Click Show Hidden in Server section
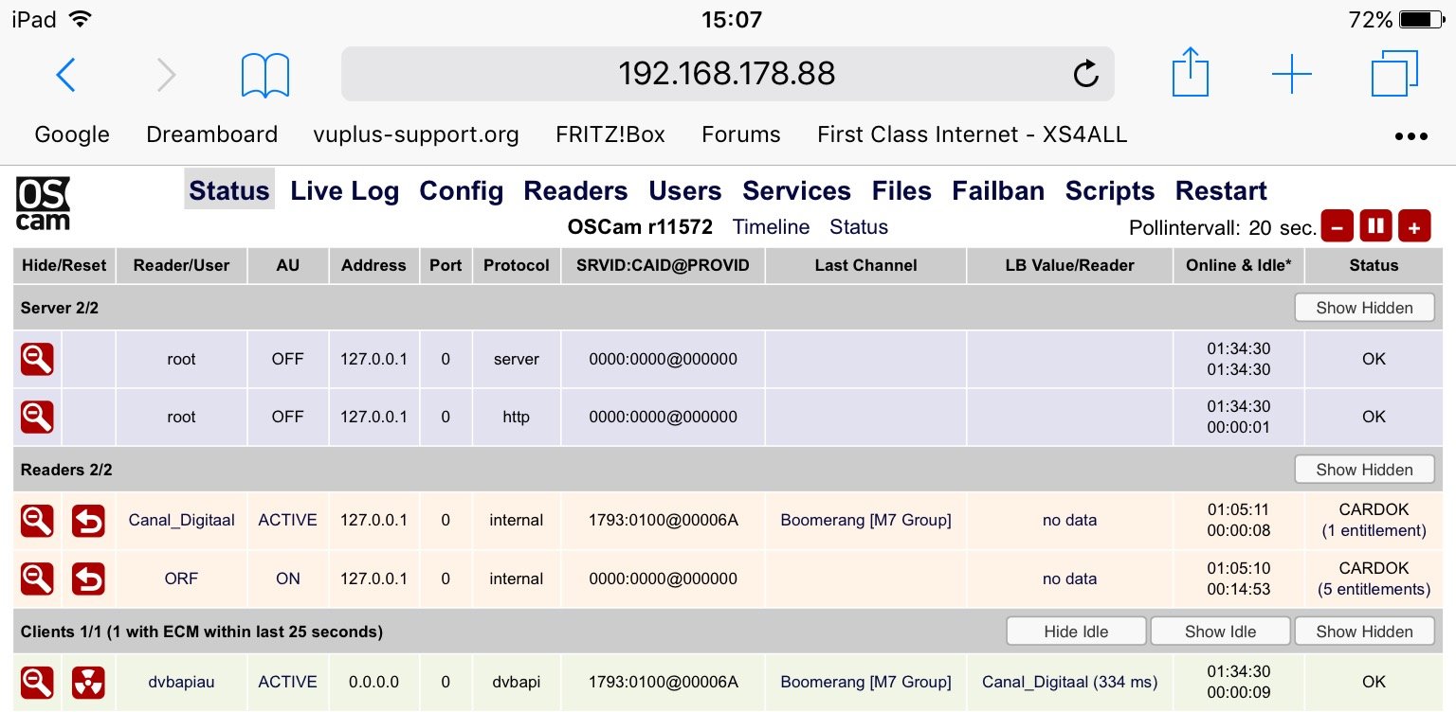Viewport: 1456px width, 712px height. pyautogui.click(x=1364, y=308)
